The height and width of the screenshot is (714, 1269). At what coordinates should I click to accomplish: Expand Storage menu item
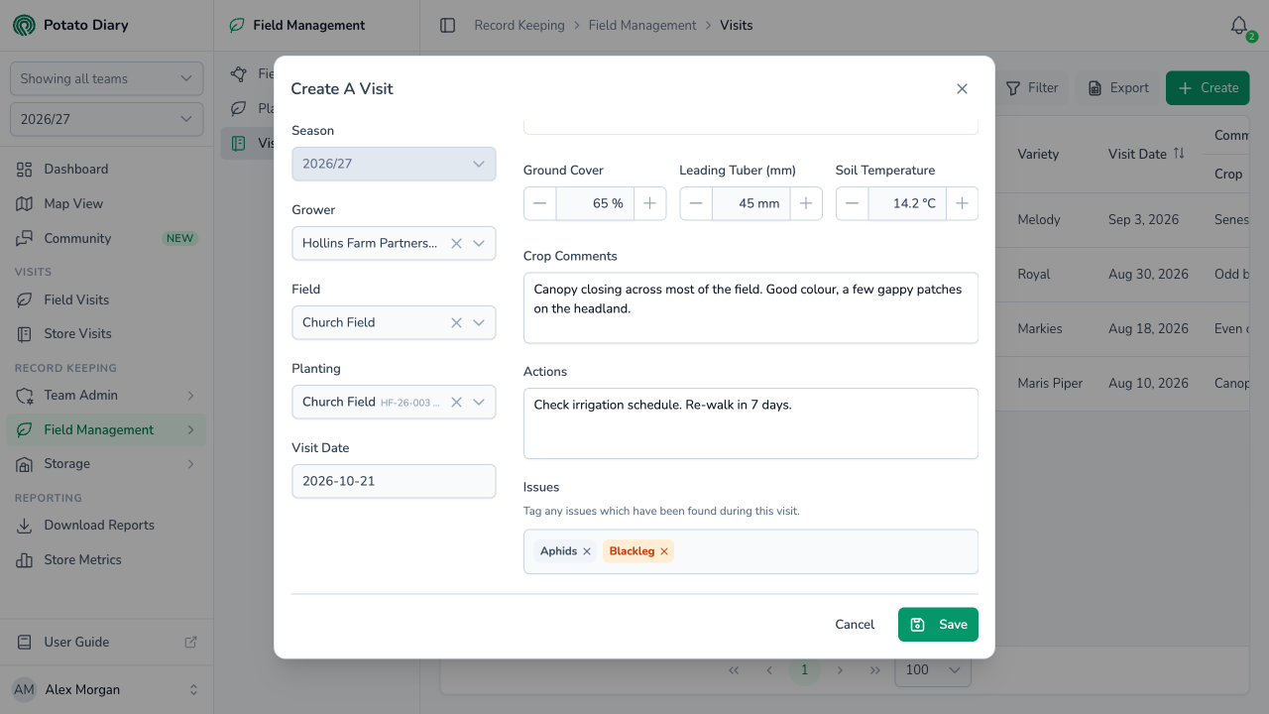click(x=106, y=464)
